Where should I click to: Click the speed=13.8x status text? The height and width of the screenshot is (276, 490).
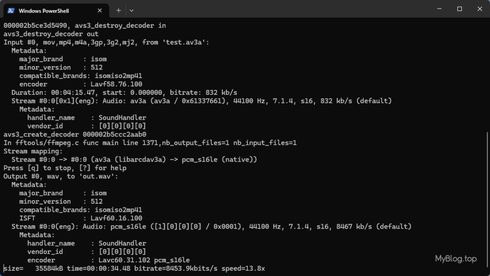pyautogui.click(x=243, y=268)
